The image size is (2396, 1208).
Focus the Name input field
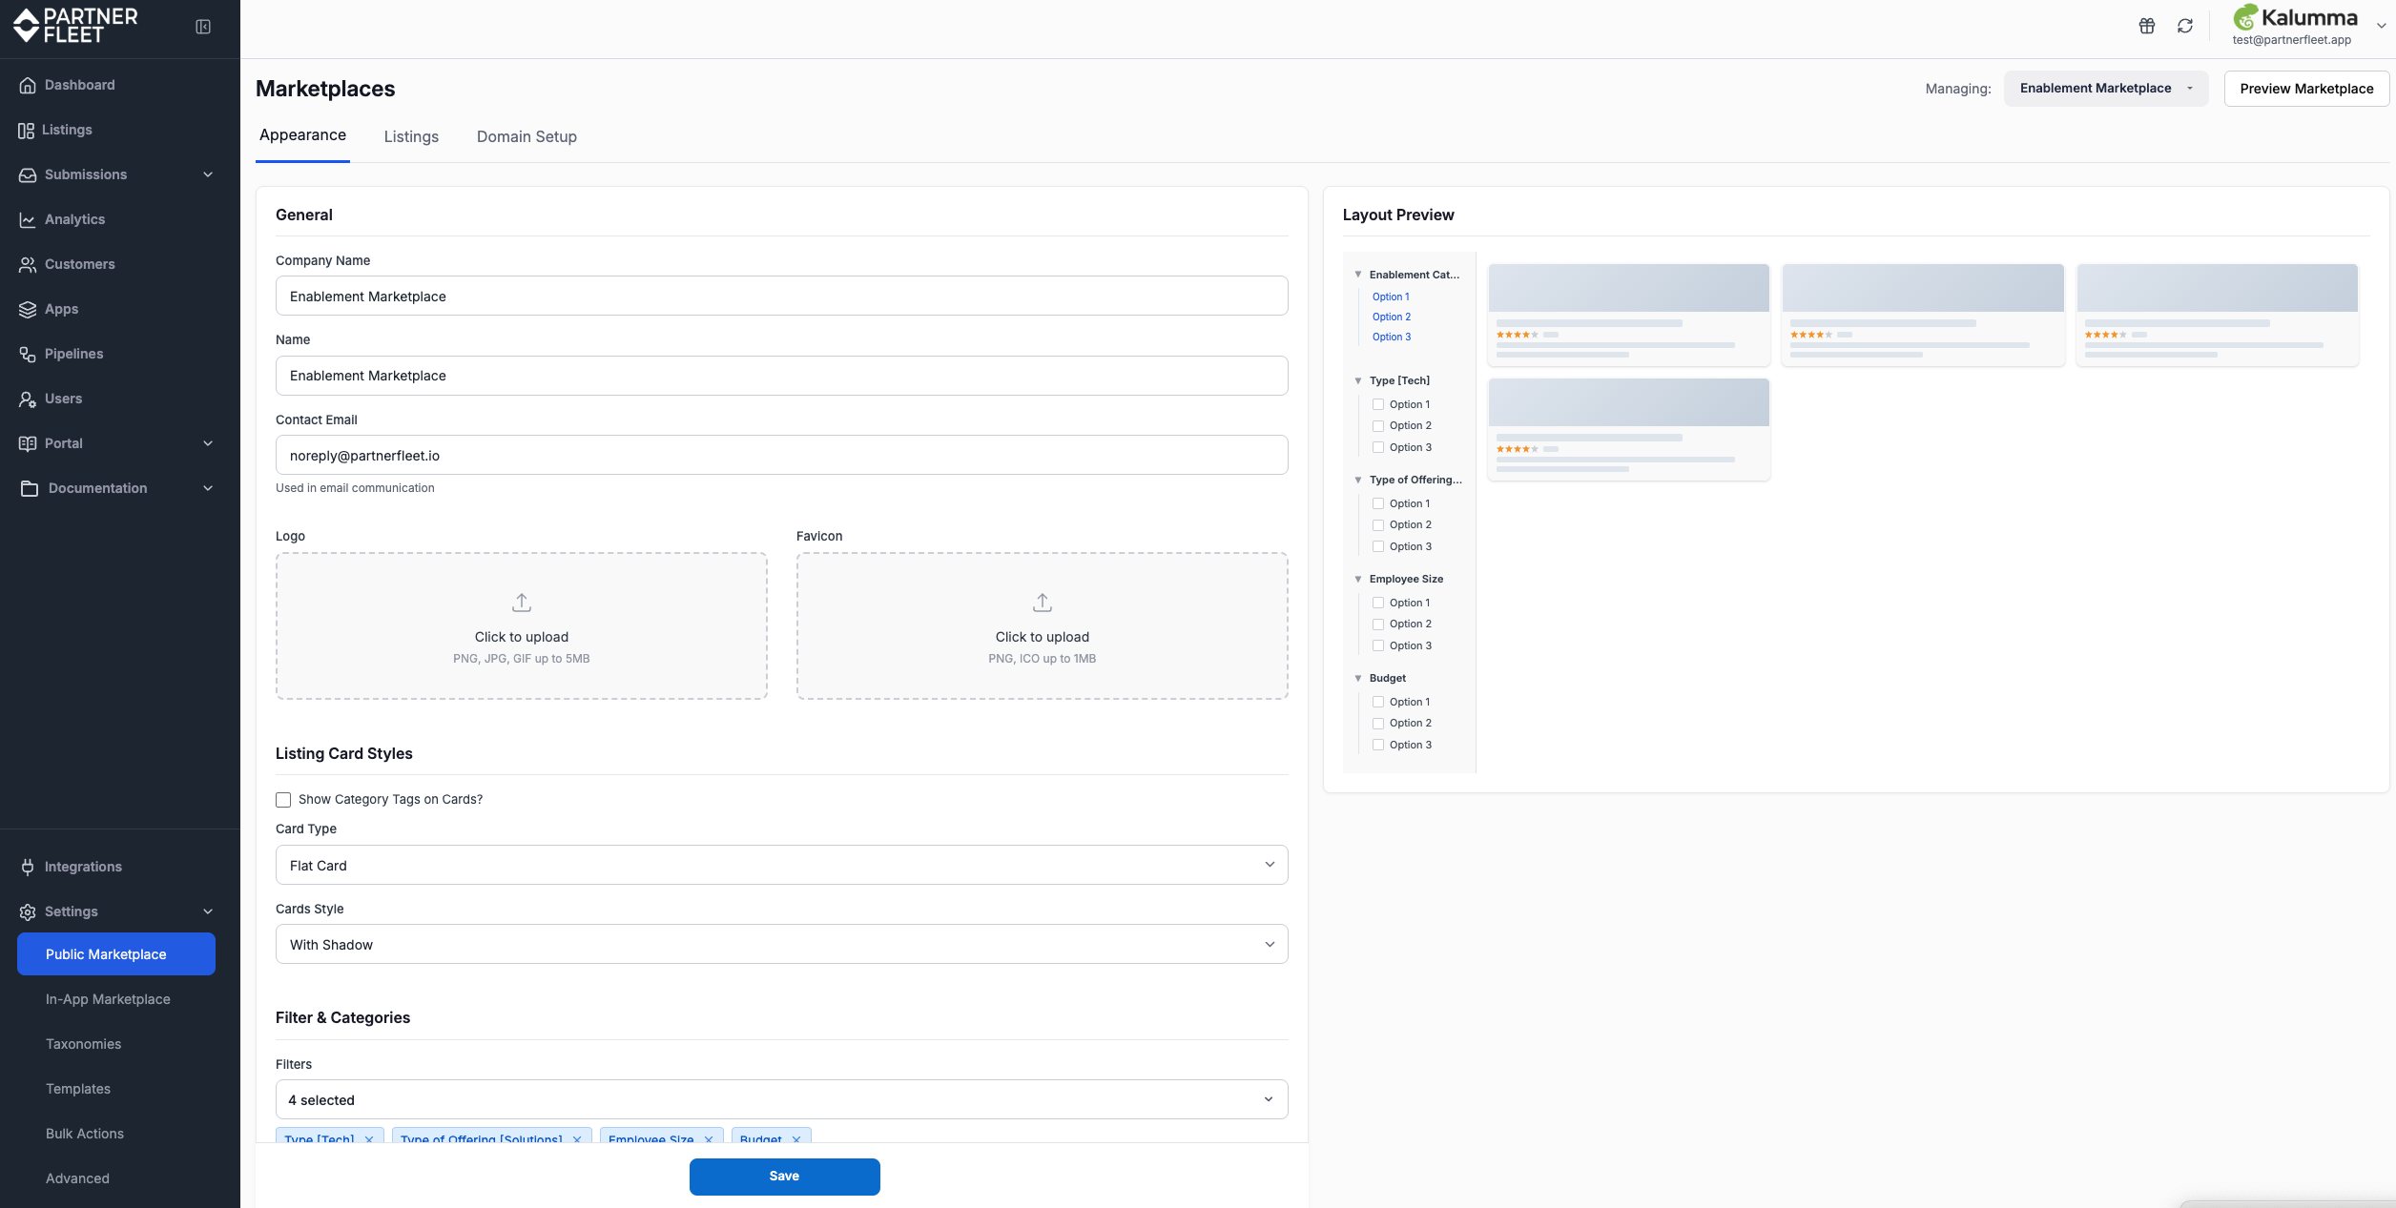781,376
